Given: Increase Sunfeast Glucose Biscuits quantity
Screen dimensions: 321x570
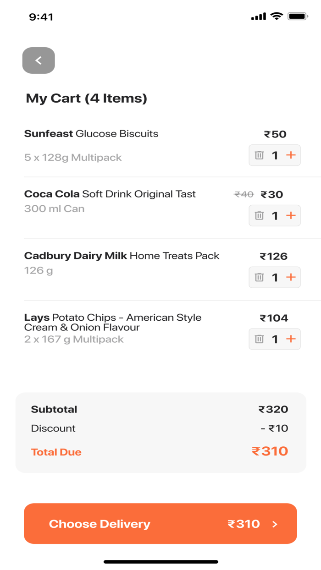Looking at the screenshot, I should pyautogui.click(x=291, y=155).
